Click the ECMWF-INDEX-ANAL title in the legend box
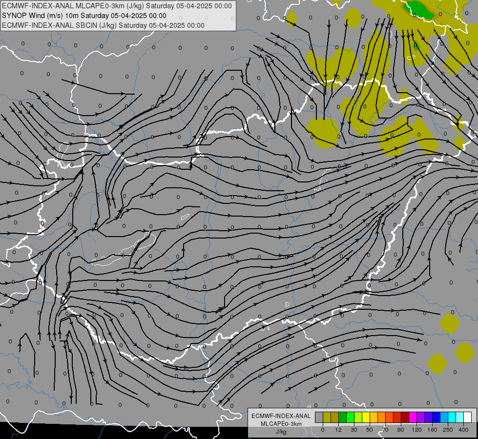The width and height of the screenshot is (478, 439). [x=281, y=416]
